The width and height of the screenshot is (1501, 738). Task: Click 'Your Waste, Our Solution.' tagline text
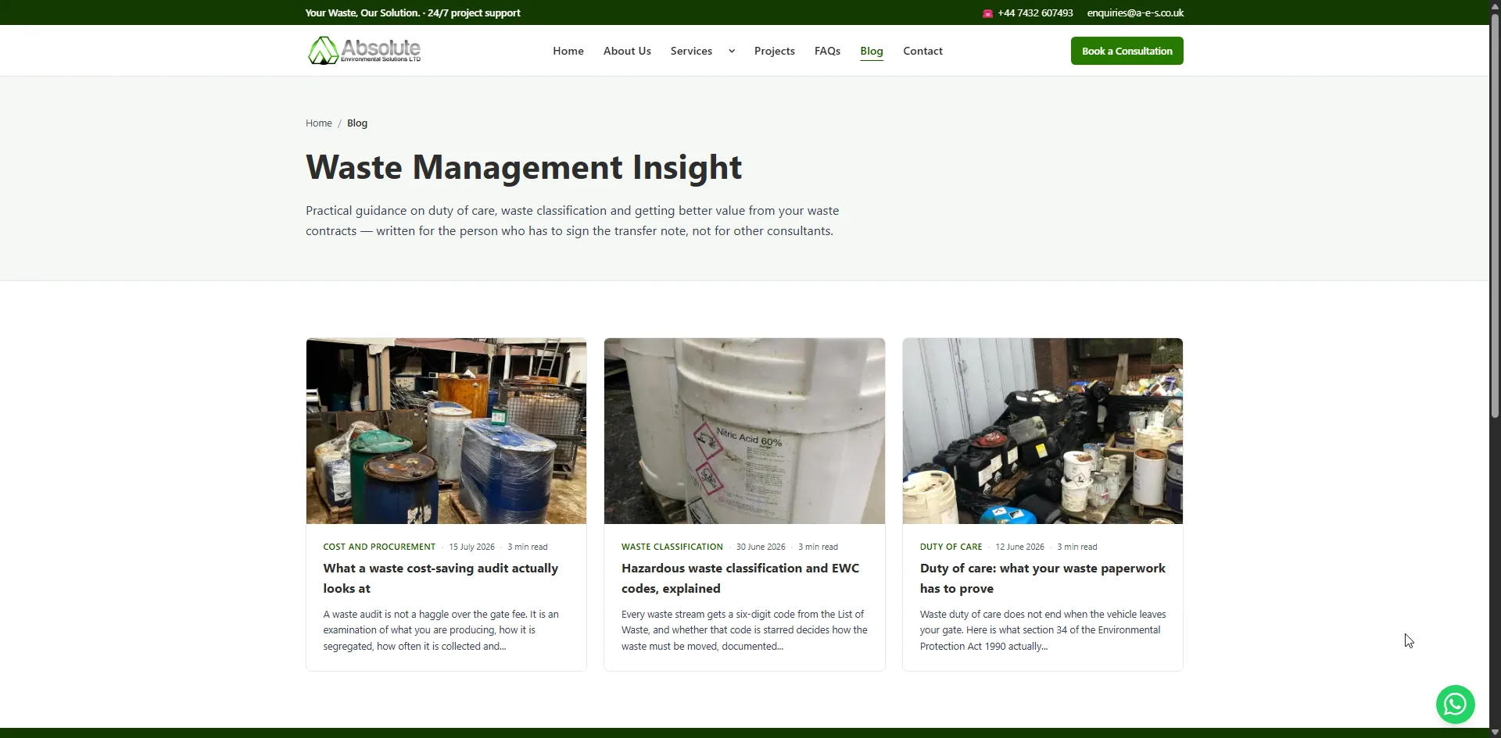tap(363, 13)
